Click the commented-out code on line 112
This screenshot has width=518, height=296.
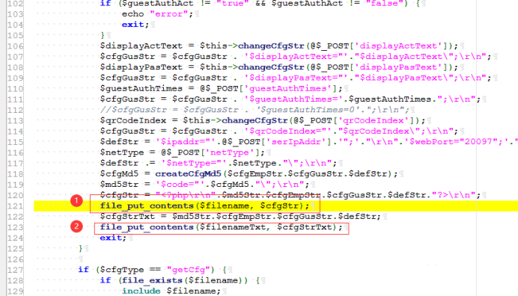pyautogui.click(x=255, y=110)
